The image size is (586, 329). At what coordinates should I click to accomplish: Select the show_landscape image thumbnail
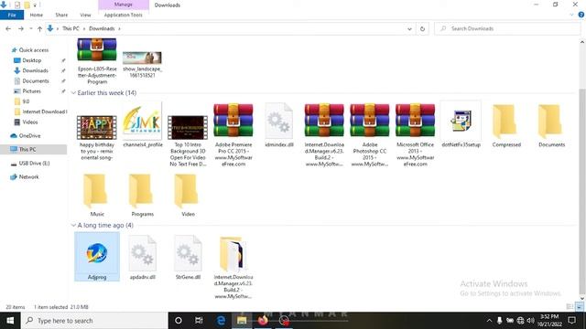pyautogui.click(x=142, y=64)
